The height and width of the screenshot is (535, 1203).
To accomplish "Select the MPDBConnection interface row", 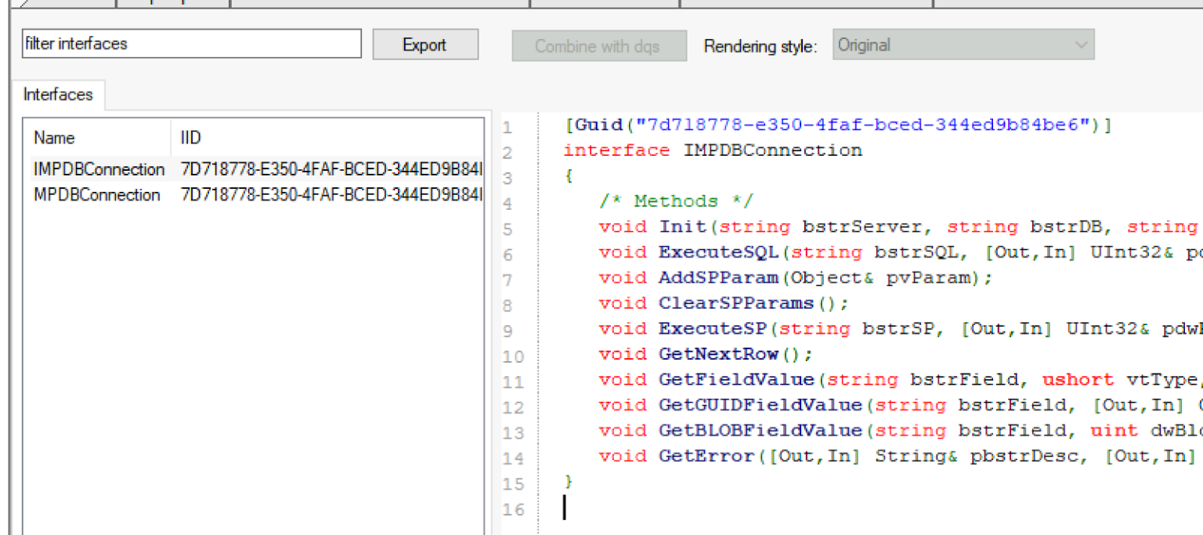I will (x=97, y=195).
